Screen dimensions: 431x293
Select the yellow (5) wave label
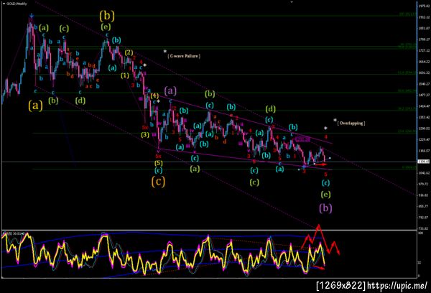pyautogui.click(x=158, y=163)
